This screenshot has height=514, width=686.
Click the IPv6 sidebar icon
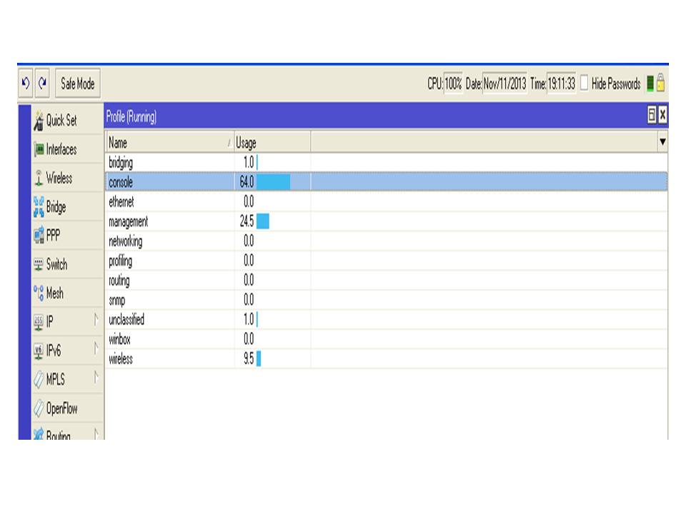[x=39, y=351]
